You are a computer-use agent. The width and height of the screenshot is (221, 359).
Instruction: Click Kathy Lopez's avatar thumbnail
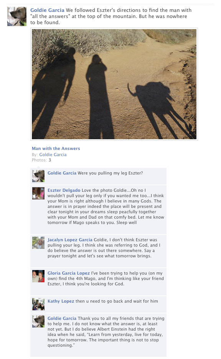point(38,304)
